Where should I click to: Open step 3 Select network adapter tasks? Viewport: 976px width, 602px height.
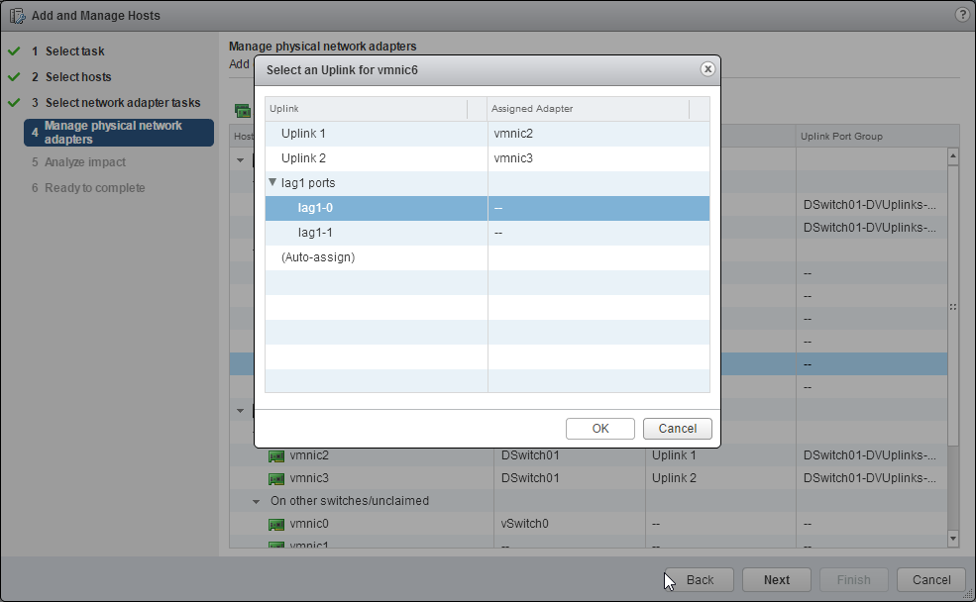tap(122, 103)
